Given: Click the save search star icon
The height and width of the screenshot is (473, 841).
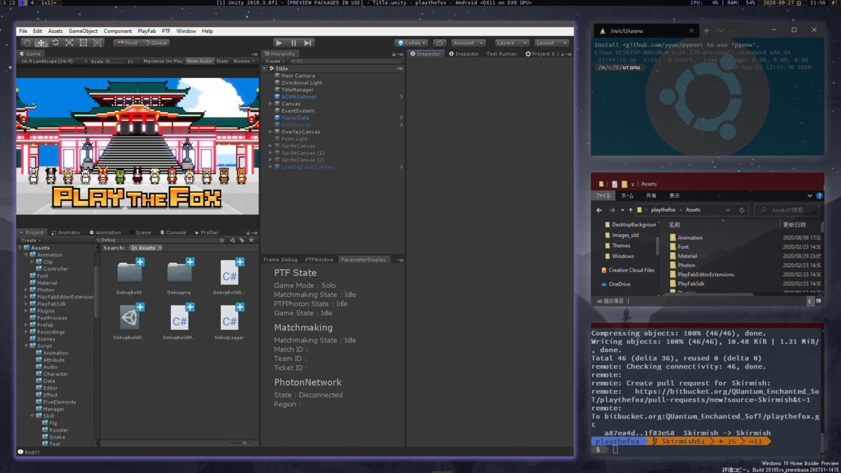Looking at the screenshot, I should coord(252,240).
